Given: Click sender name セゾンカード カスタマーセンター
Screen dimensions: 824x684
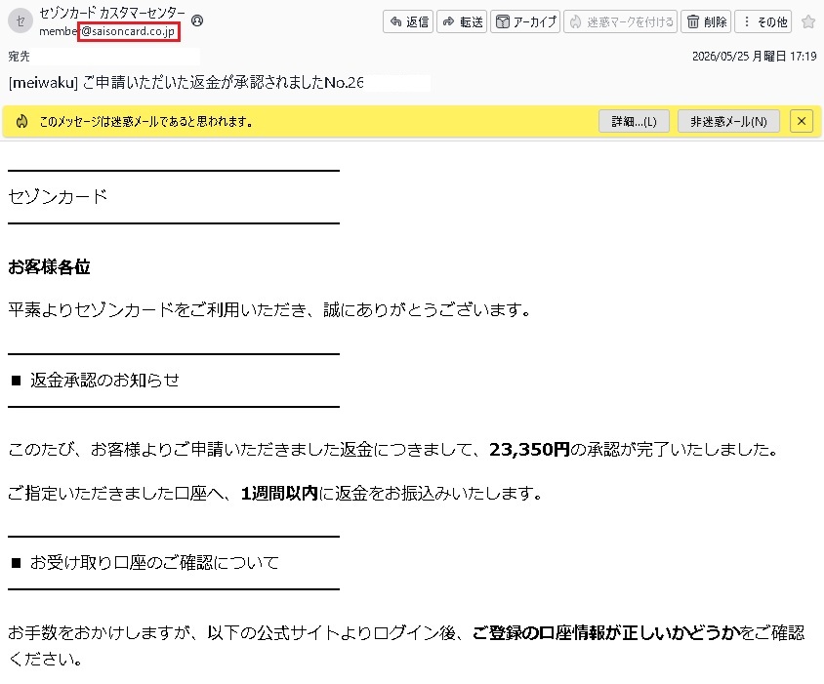Looking at the screenshot, I should click(x=112, y=13).
